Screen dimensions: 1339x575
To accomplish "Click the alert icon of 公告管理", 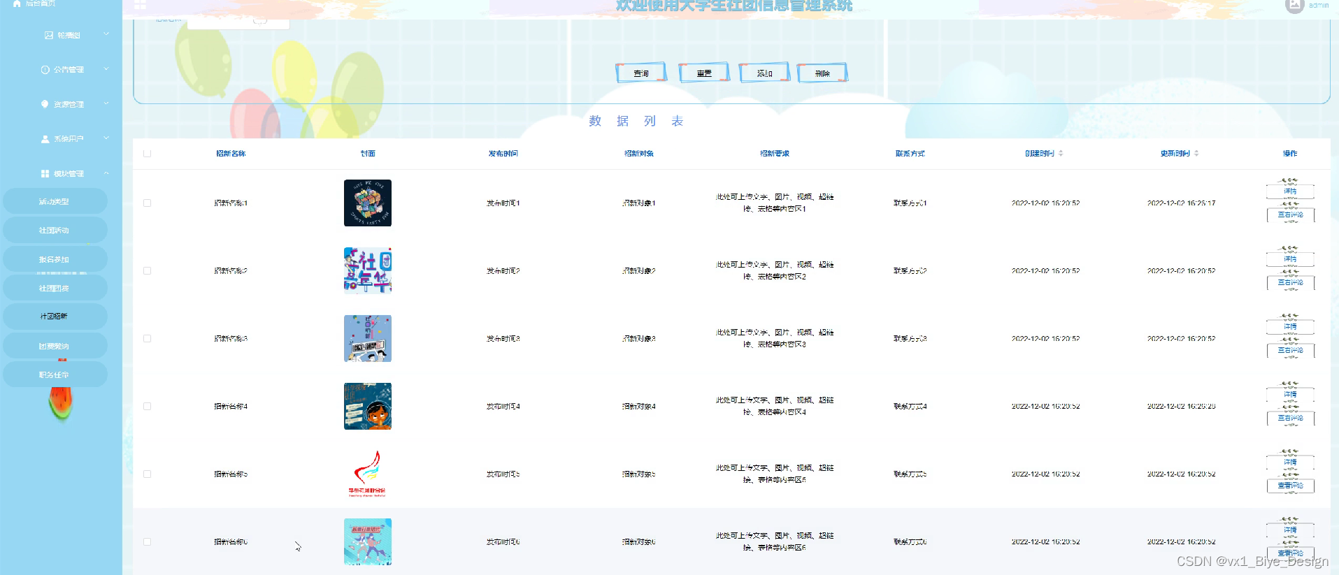I will (x=45, y=70).
